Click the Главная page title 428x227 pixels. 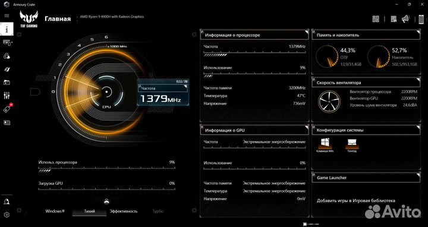tap(58, 19)
